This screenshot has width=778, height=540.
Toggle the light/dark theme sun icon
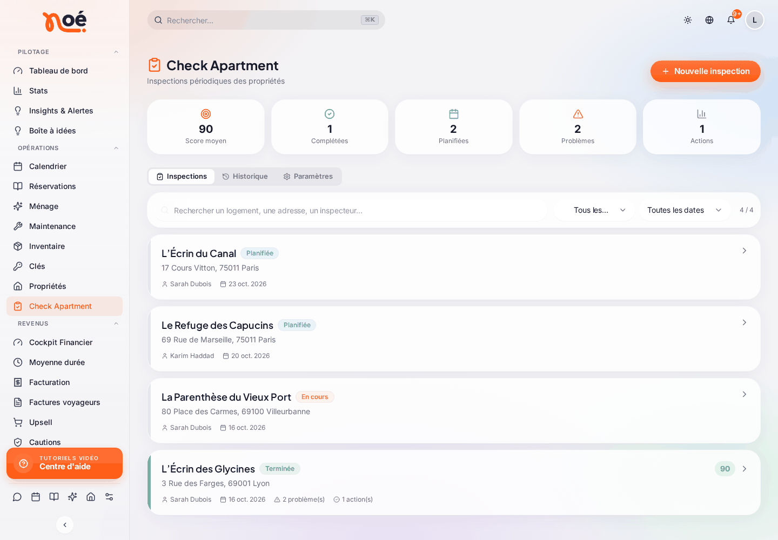(x=688, y=20)
